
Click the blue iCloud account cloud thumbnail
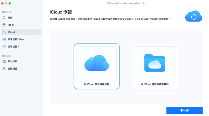97,63
